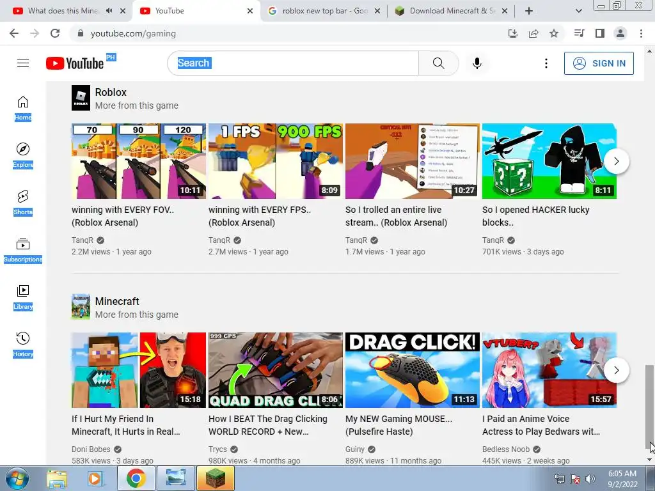Open 'How I BEAT The Drag Clicking' title

click(x=268, y=425)
